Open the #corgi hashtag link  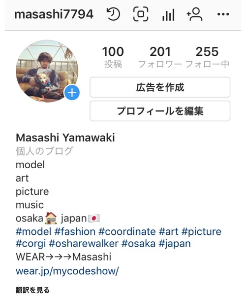click(31, 244)
